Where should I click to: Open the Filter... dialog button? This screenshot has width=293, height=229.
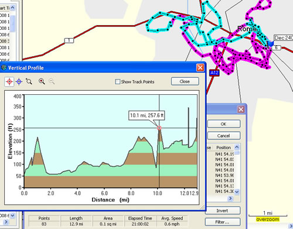pos(223,222)
